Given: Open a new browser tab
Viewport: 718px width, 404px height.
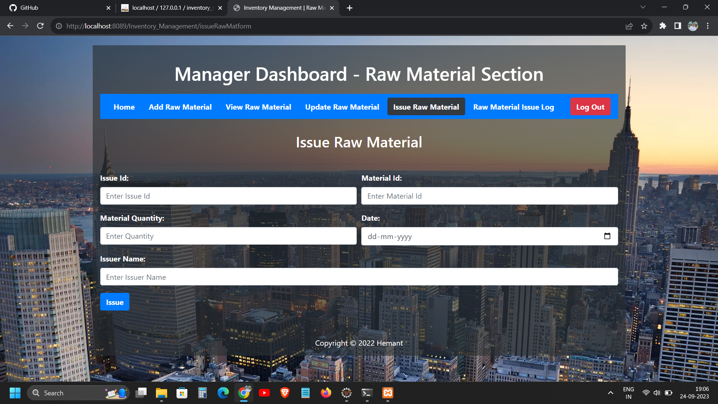Looking at the screenshot, I should click(350, 8).
